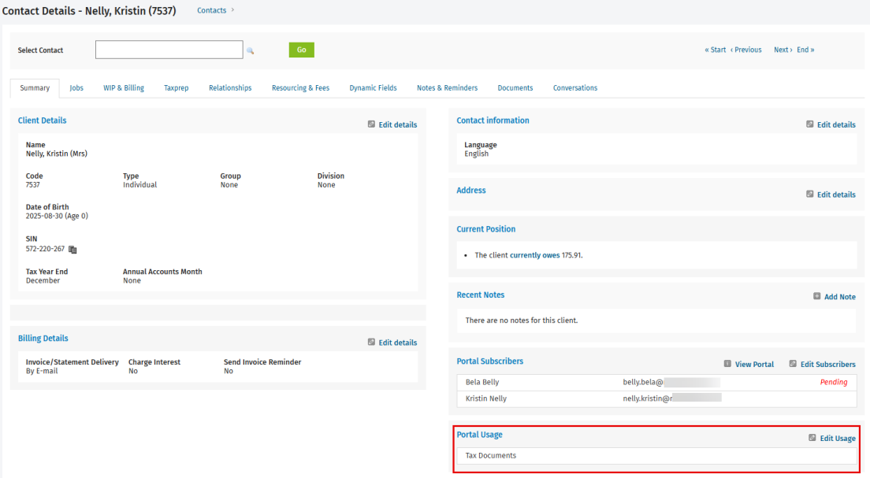Jump to the End of contacts
Image resolution: width=870 pixels, height=478 pixels.
pyautogui.click(x=805, y=50)
